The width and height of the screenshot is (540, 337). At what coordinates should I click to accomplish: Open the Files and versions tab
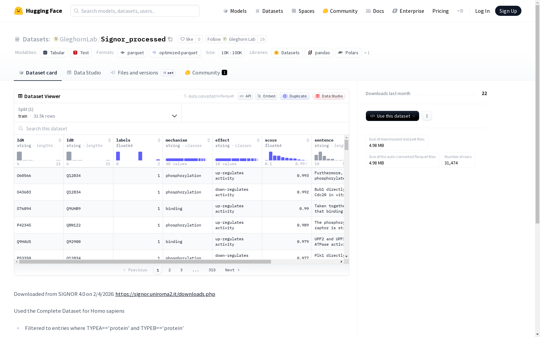(x=143, y=73)
